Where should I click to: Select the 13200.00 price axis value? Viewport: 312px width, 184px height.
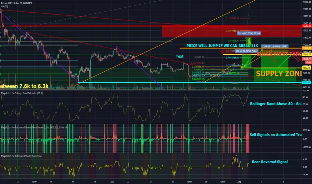tap(307, 9)
